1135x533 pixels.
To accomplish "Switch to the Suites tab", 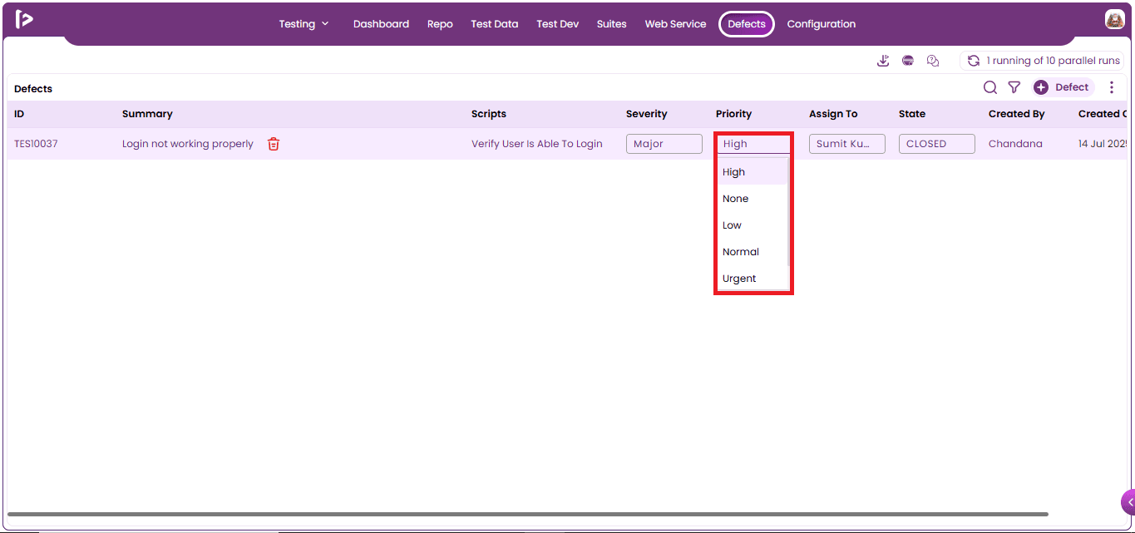I will coord(611,24).
